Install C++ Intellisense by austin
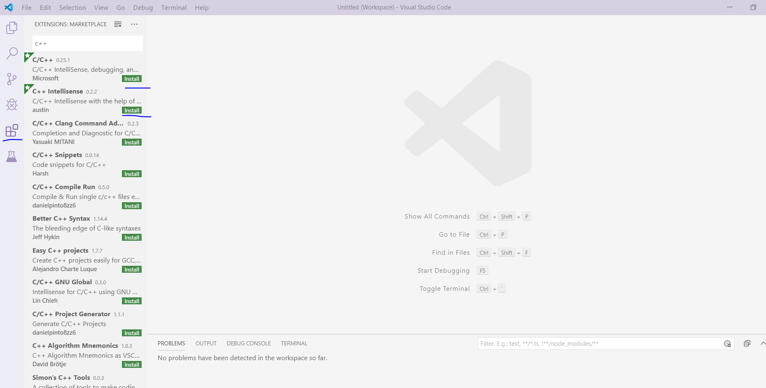Image resolution: width=766 pixels, height=388 pixels. pyautogui.click(x=132, y=110)
